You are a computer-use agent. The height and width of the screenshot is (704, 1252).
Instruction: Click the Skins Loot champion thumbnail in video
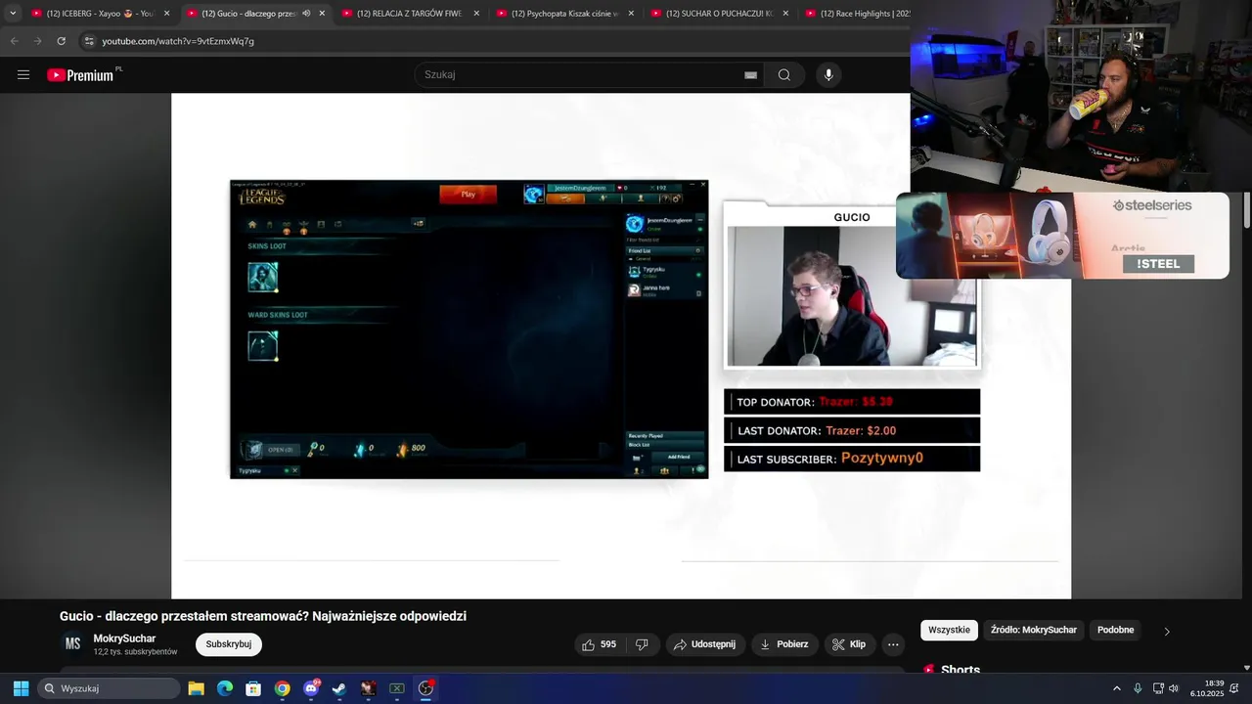[262, 277]
